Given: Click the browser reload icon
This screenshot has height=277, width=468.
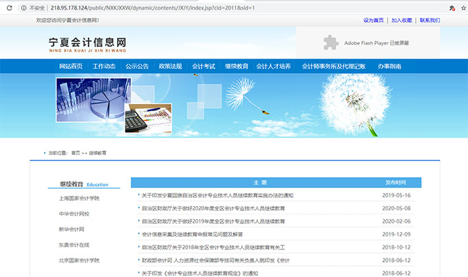Looking at the screenshot, I should tap(6, 8).
